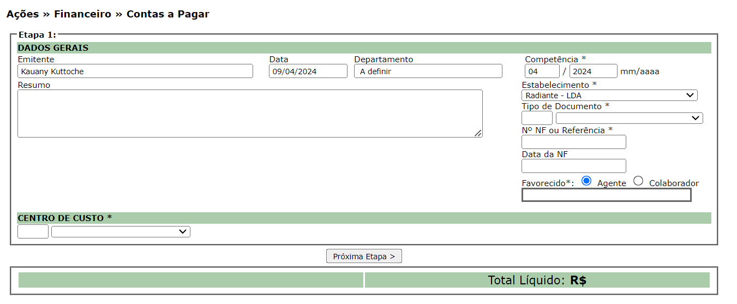Screen dimensions: 737x304
Task: Select the Data da NF field
Action: pyautogui.click(x=573, y=166)
